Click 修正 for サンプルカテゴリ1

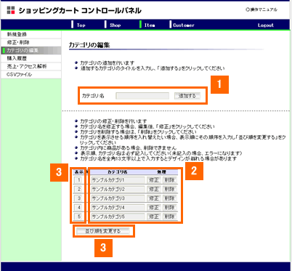pyautogui.click(x=154, y=180)
